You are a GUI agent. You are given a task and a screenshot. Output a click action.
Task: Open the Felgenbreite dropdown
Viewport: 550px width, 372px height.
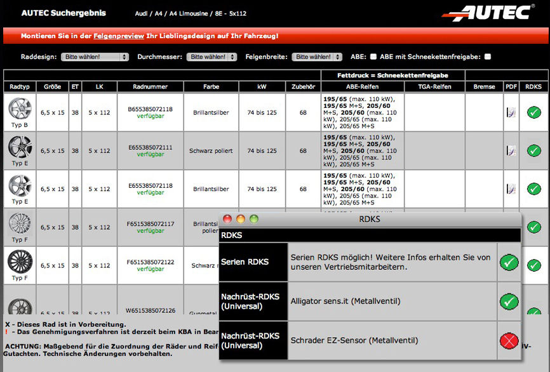(317, 56)
